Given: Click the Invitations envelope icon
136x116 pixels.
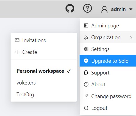Looking at the screenshot, I should pos(17,40).
